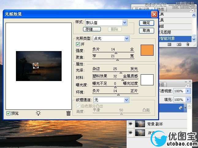The image size is (198, 148).
Task: Click the 材料 material slider handle
Action: tap(123, 80)
